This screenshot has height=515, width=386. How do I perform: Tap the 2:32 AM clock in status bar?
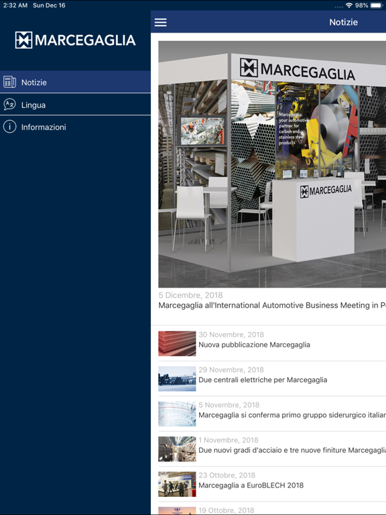pos(15,5)
